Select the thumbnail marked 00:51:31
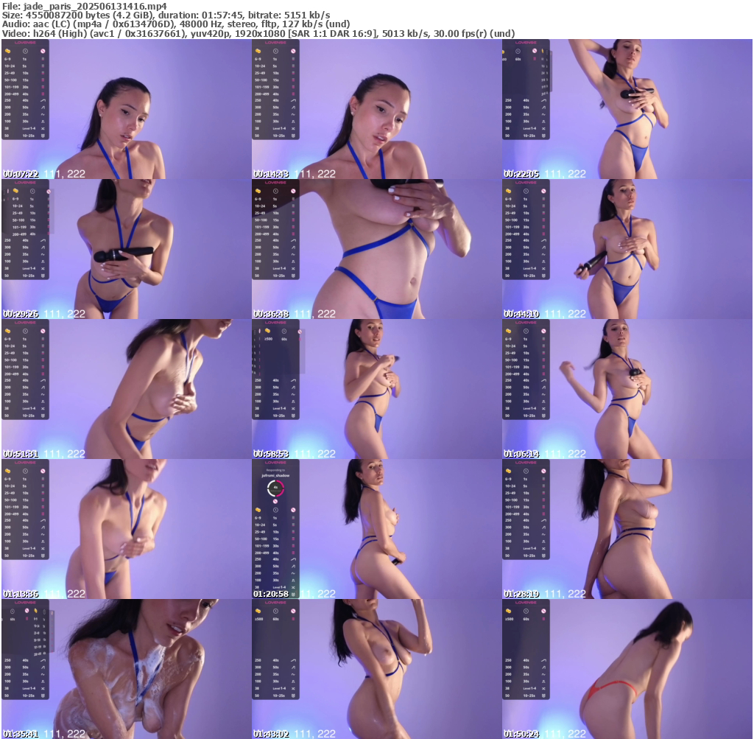Image resolution: width=754 pixels, height=739 pixels. pos(126,389)
